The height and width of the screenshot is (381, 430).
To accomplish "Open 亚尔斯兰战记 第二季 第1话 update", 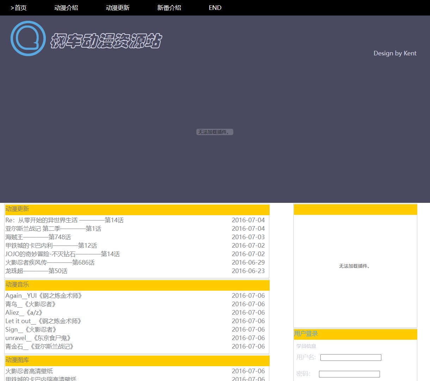I will [53, 229].
